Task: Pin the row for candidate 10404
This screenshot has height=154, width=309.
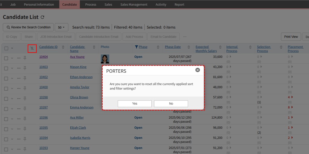Action: click(25, 58)
